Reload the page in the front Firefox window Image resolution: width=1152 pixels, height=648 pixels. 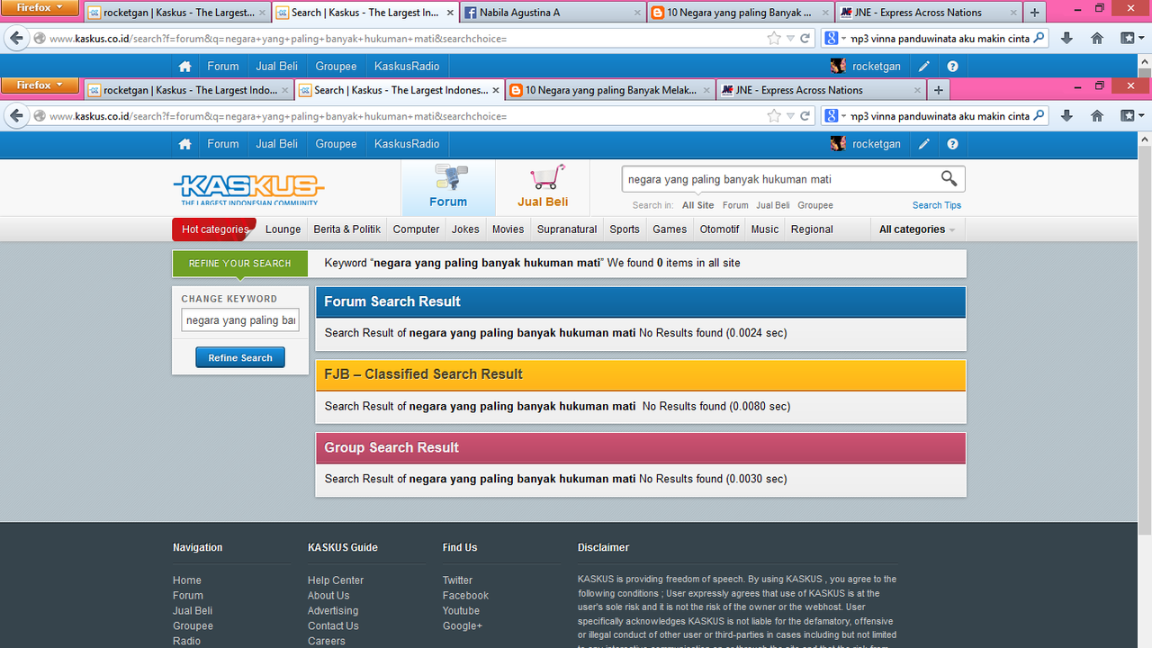pyautogui.click(x=805, y=116)
